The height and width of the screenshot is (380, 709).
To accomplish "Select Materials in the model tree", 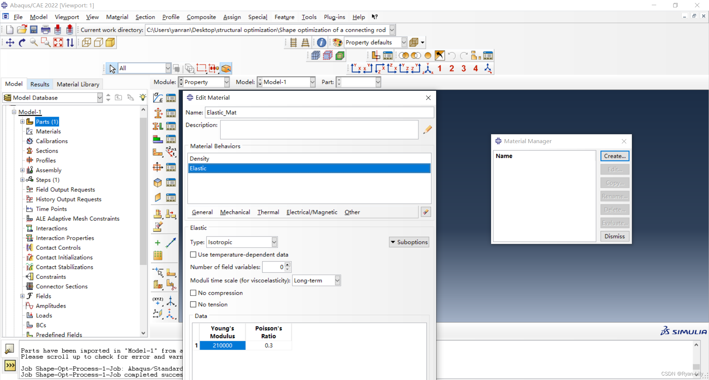I will (x=48, y=131).
